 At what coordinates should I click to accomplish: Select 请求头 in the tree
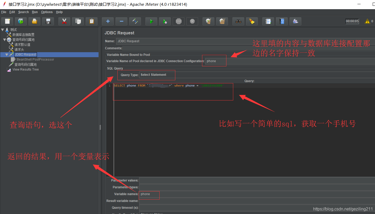coord(19,50)
